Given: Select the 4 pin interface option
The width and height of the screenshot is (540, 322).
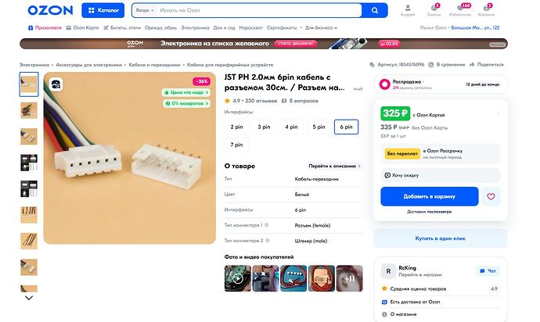Looking at the screenshot, I should point(291,127).
